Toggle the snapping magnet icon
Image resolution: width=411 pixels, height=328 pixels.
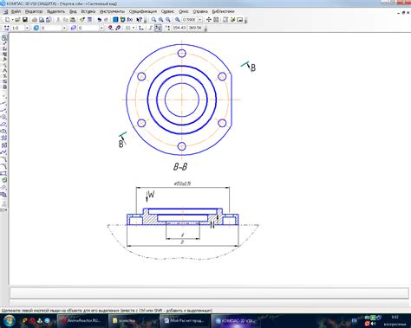pos(110,28)
